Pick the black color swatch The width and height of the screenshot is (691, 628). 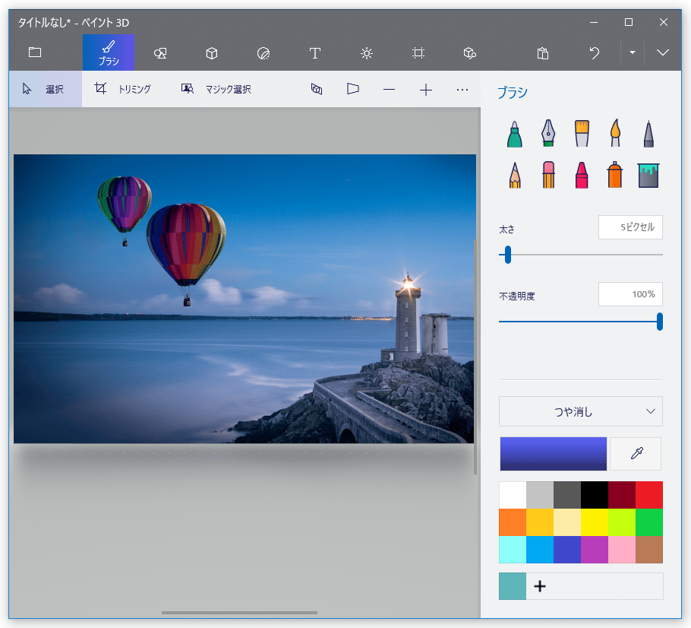click(595, 495)
